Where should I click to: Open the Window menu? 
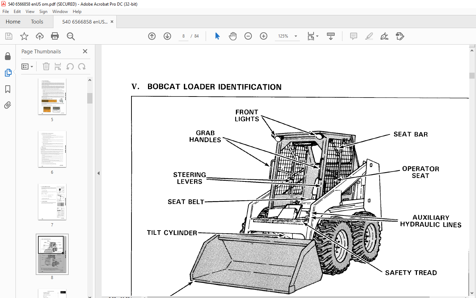tap(60, 12)
